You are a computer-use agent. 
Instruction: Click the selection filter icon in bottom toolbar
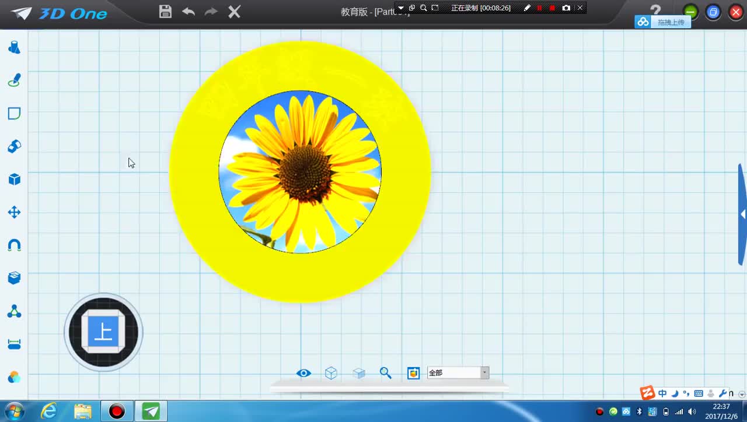click(413, 373)
